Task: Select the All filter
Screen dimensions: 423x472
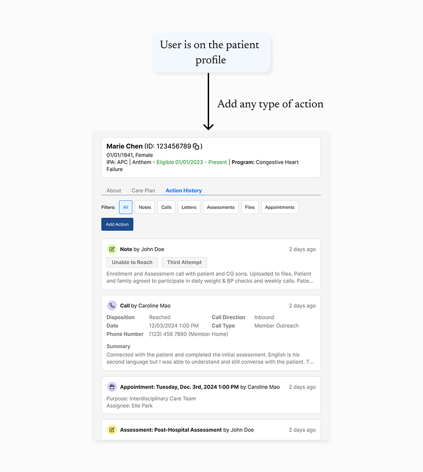Action: click(x=126, y=207)
